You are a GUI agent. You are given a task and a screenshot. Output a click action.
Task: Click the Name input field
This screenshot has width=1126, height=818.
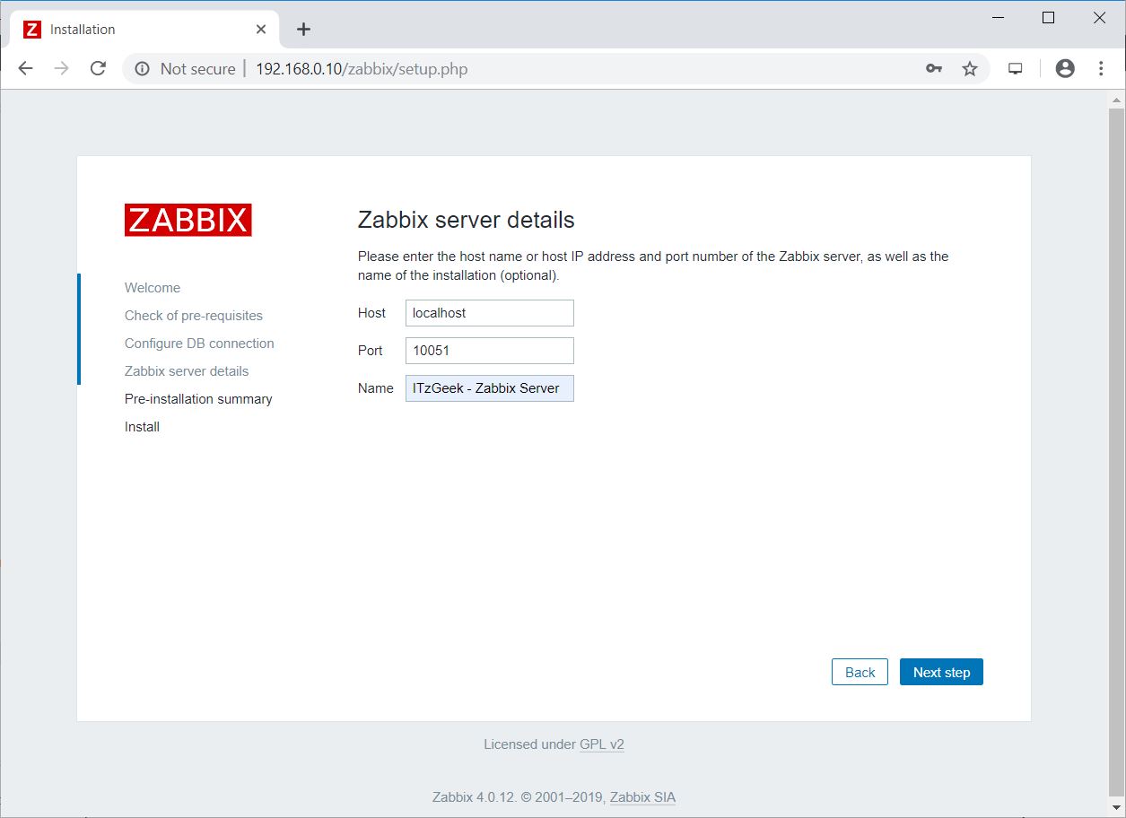click(489, 388)
